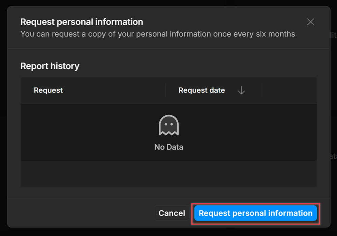The image size is (337, 236).
Task: Select the Request column header
Action: (48, 90)
